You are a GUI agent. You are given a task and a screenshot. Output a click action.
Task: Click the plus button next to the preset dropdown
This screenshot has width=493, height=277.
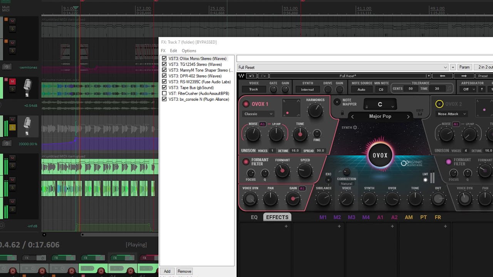click(453, 67)
